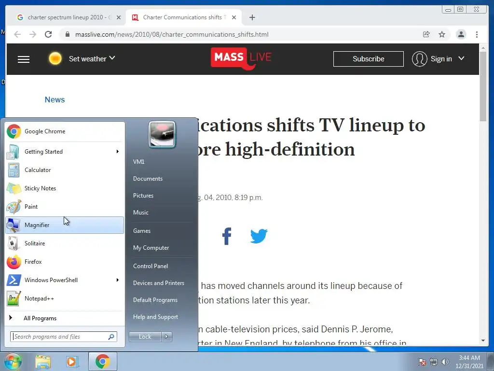Image resolution: width=494 pixels, height=371 pixels.
Task: Click the page vertical scrollbar thumb
Action: (483, 86)
